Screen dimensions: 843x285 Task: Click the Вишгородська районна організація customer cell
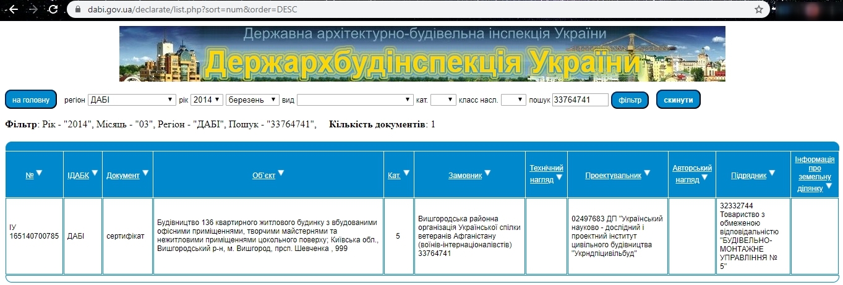(469, 236)
